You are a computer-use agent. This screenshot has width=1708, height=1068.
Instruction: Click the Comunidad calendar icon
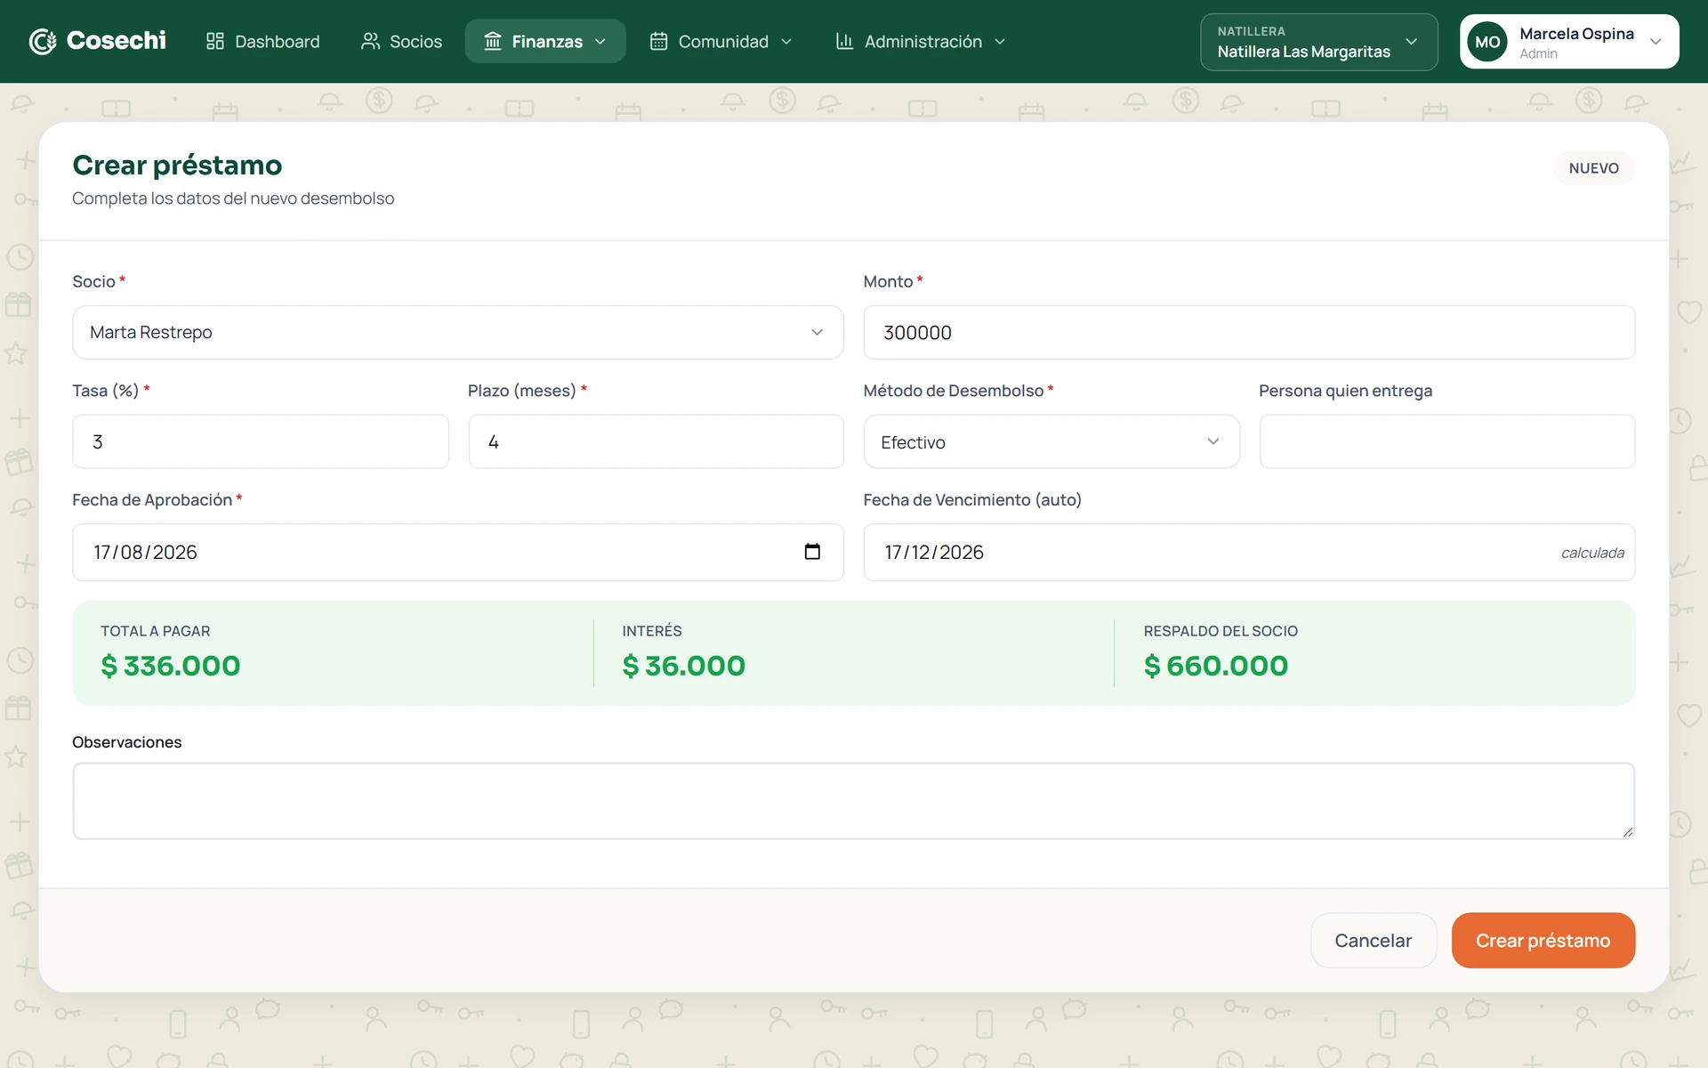click(658, 41)
